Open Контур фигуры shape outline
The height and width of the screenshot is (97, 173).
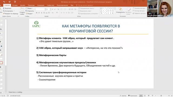point(139,11)
